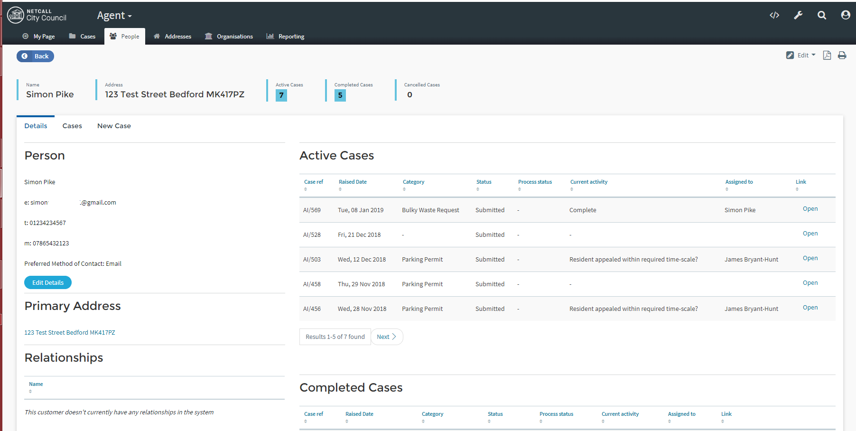Click the search magnifier icon in the top bar
Viewport: 856px width, 431px height.
822,15
